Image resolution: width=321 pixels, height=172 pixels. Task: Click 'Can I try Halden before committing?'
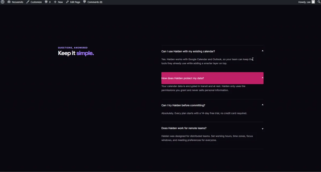click(183, 105)
